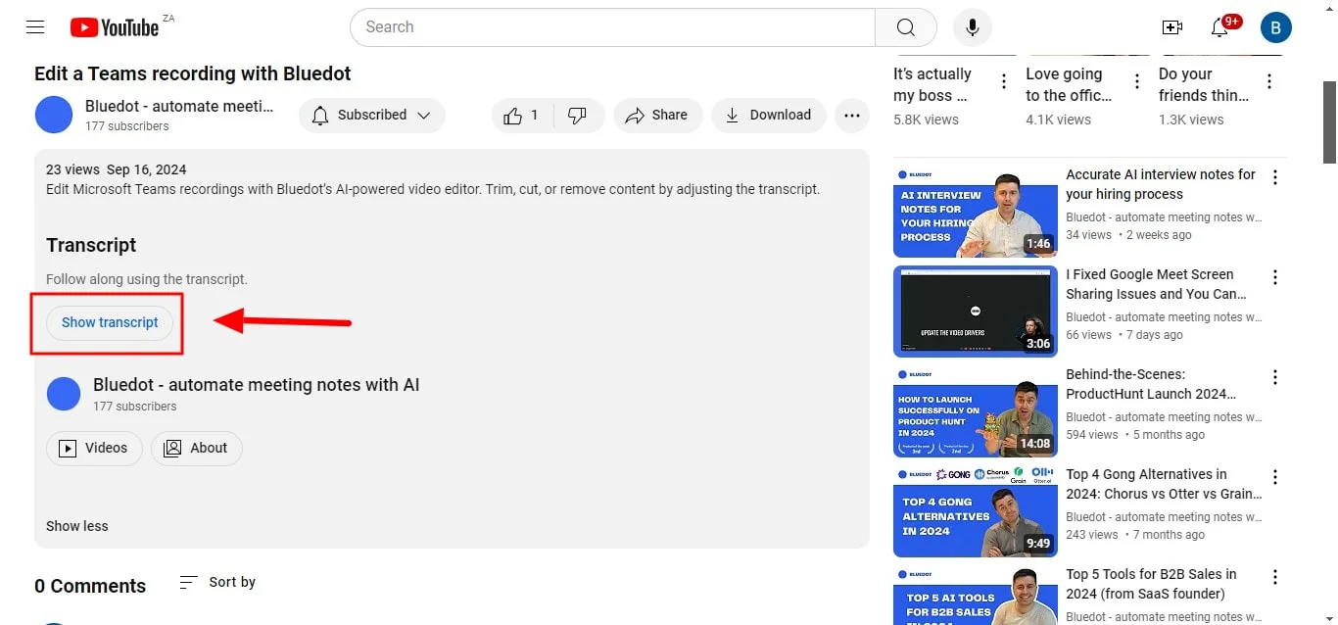Open 'Love going to the office' video title
Screen dimensions: 1338x625
coord(1069,84)
